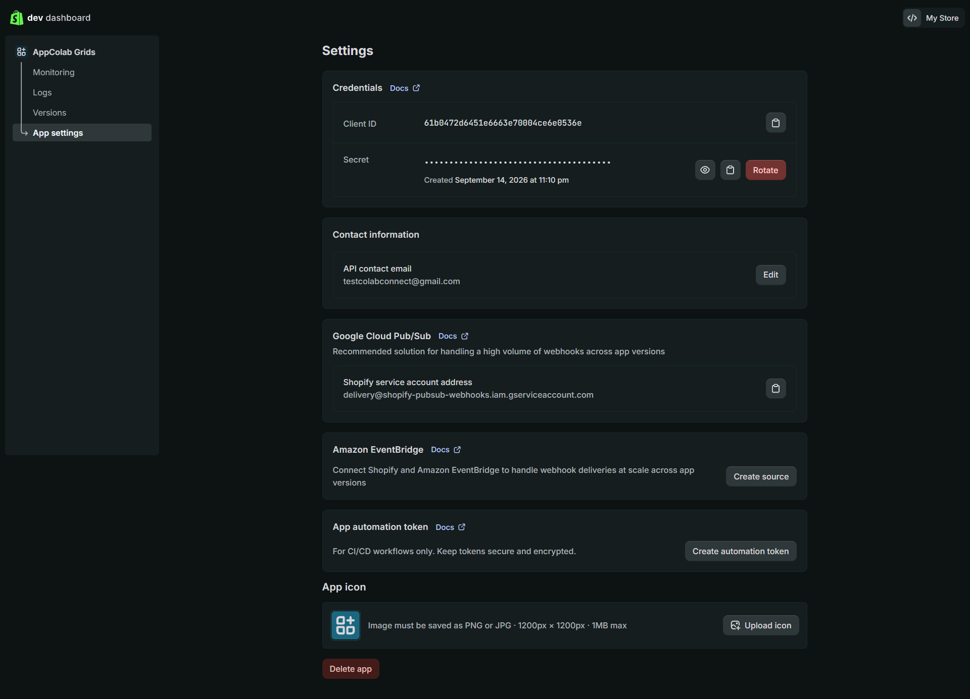This screenshot has height=699, width=970.
Task: Open Credentials Docs link
Action: (399, 88)
